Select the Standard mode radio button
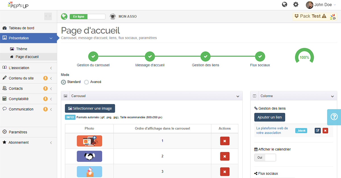The width and height of the screenshot is (341, 178). (64, 82)
